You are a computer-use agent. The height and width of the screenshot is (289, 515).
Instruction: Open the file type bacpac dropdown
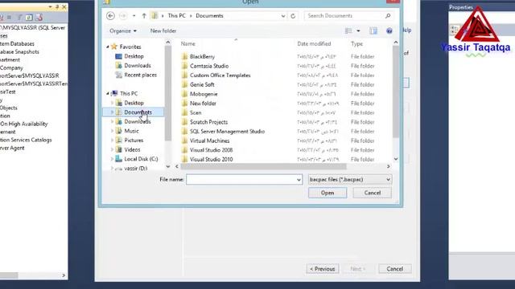click(x=350, y=180)
